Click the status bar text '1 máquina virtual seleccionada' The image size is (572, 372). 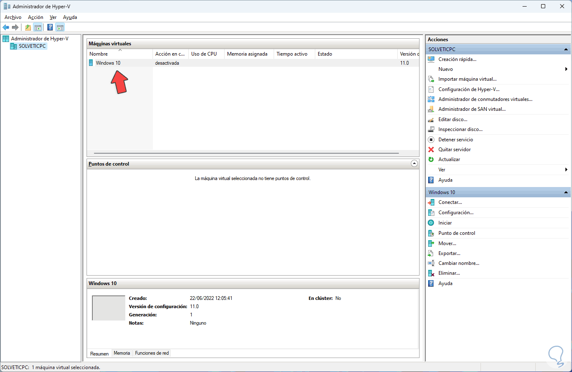click(x=66, y=367)
